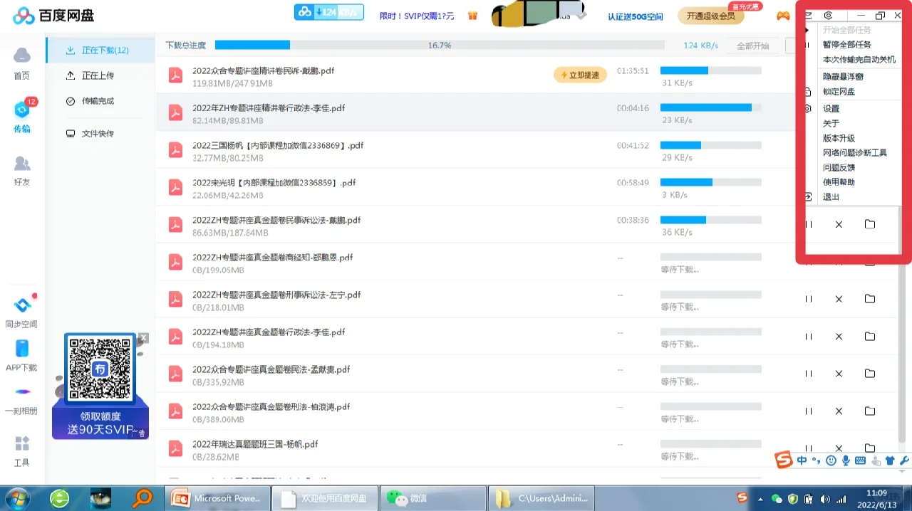Click PDF icon of 2022宋光明 file

point(175,186)
